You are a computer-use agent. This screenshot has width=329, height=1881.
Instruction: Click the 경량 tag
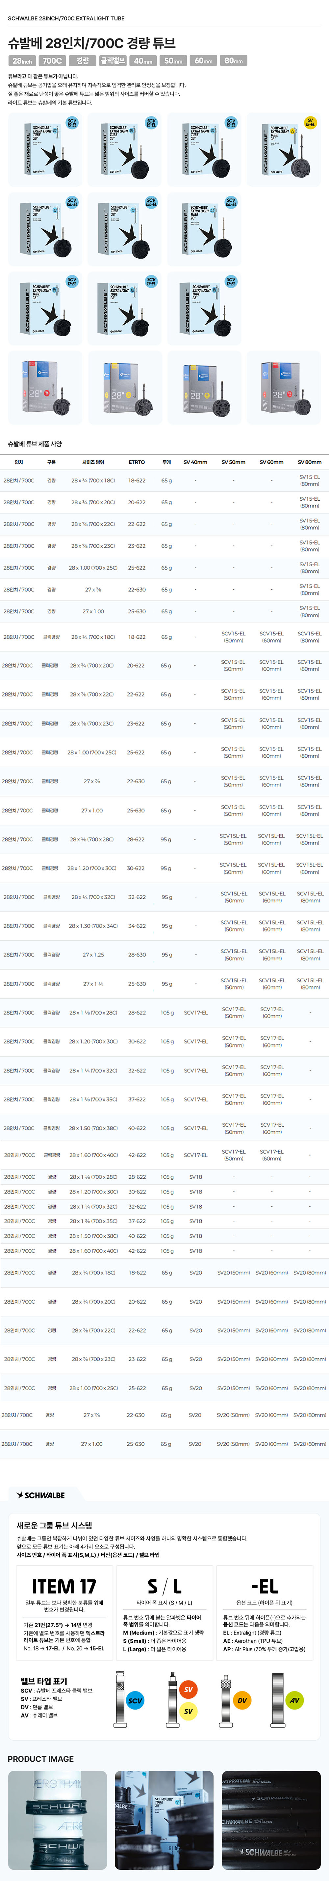(x=83, y=61)
